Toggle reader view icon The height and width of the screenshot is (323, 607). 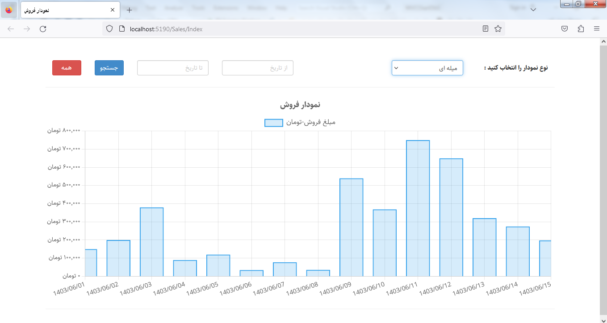click(x=486, y=29)
